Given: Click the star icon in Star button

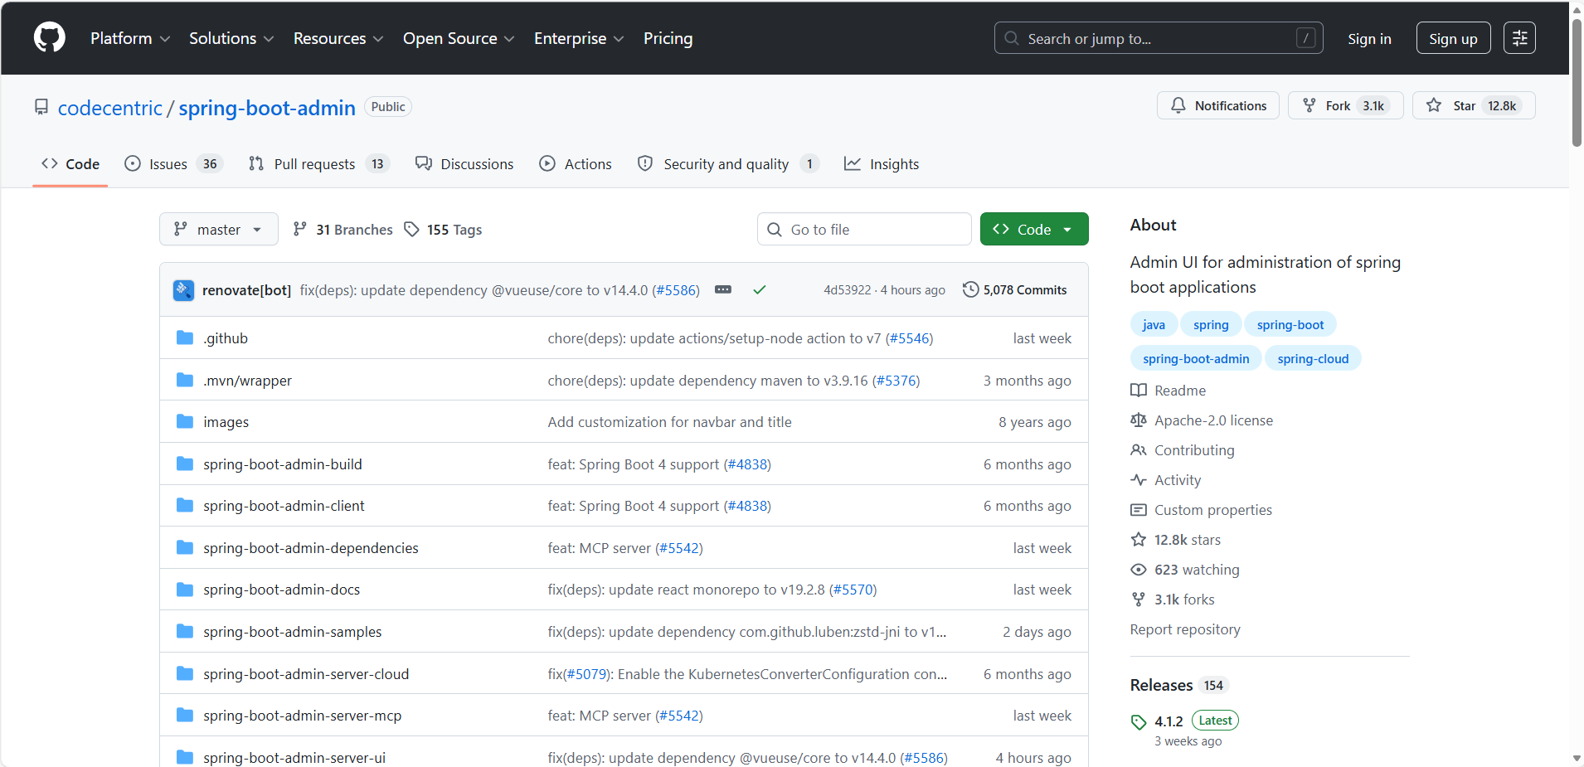Looking at the screenshot, I should pos(1434,105).
